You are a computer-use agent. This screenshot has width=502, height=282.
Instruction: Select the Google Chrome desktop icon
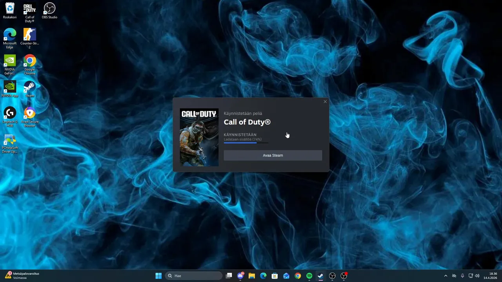pyautogui.click(x=30, y=65)
